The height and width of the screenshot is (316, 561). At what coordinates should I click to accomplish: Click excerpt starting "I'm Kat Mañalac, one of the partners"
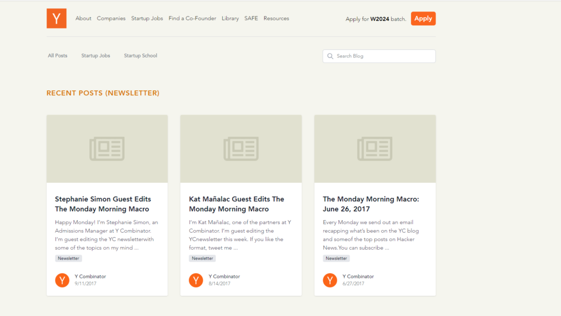[x=240, y=235]
